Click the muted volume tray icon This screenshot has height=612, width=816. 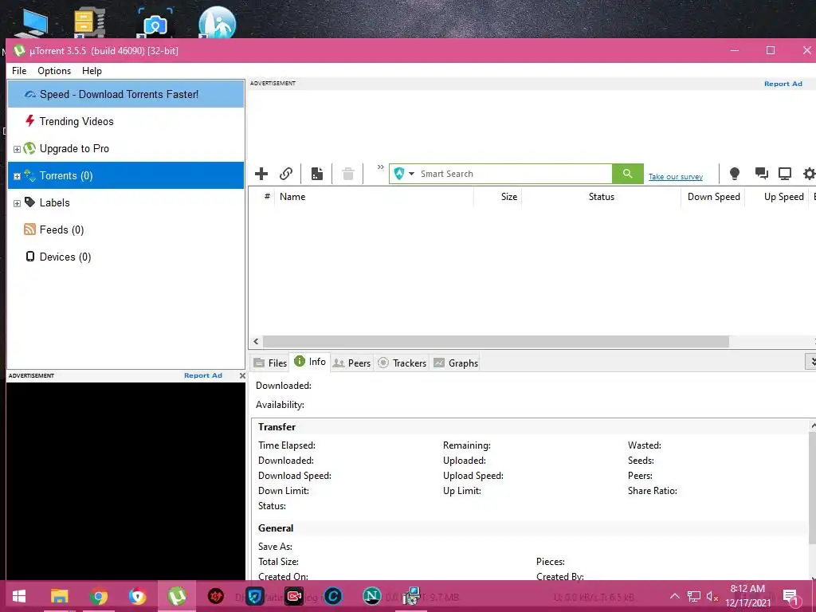712,596
